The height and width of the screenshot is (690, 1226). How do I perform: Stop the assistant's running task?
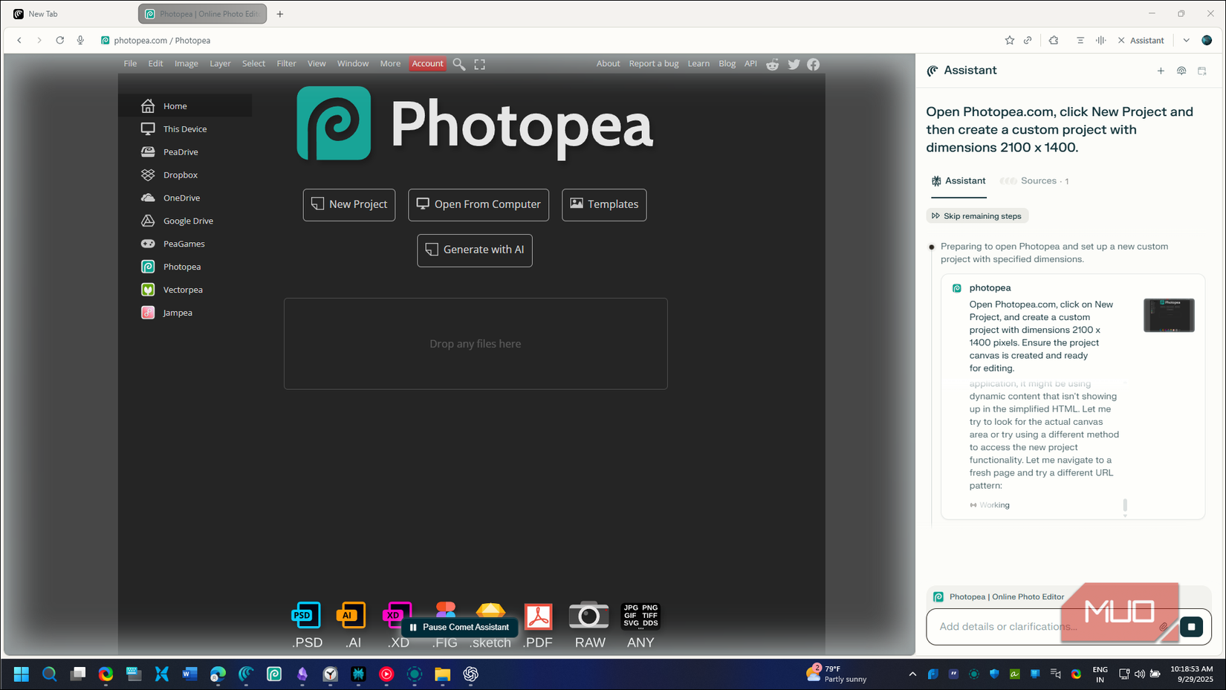1191,627
